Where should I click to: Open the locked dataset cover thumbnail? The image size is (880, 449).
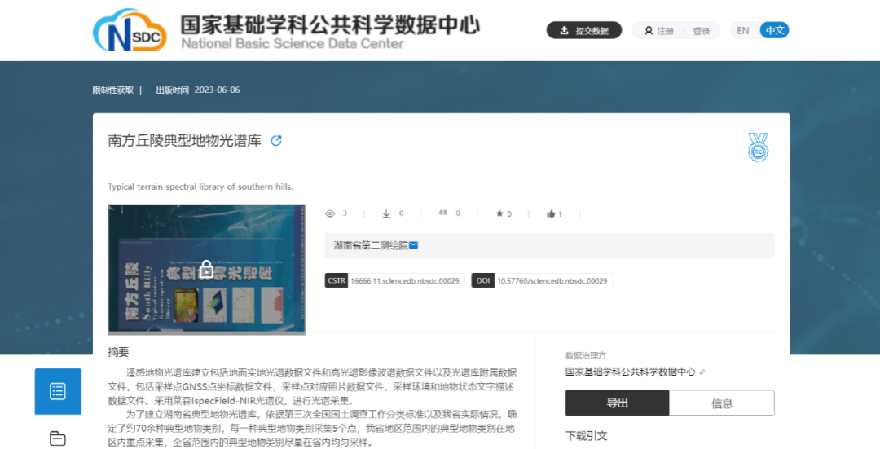coord(207,270)
